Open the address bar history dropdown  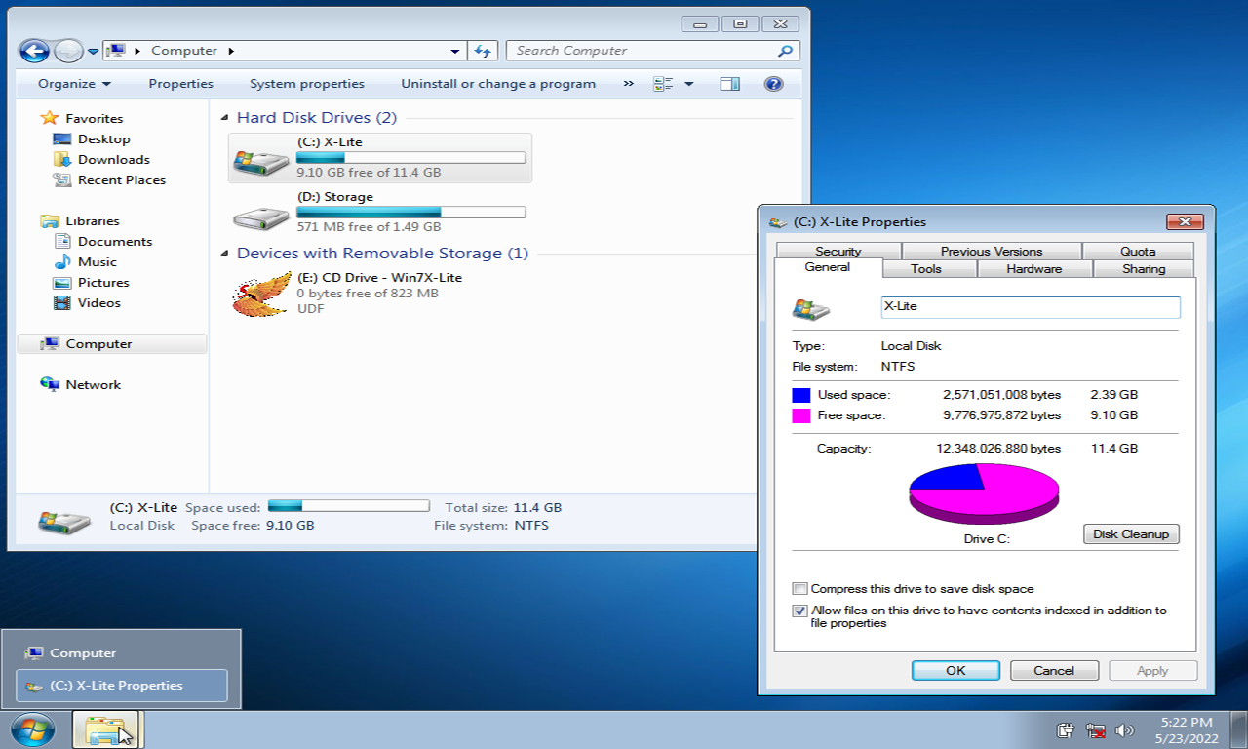[x=455, y=51]
